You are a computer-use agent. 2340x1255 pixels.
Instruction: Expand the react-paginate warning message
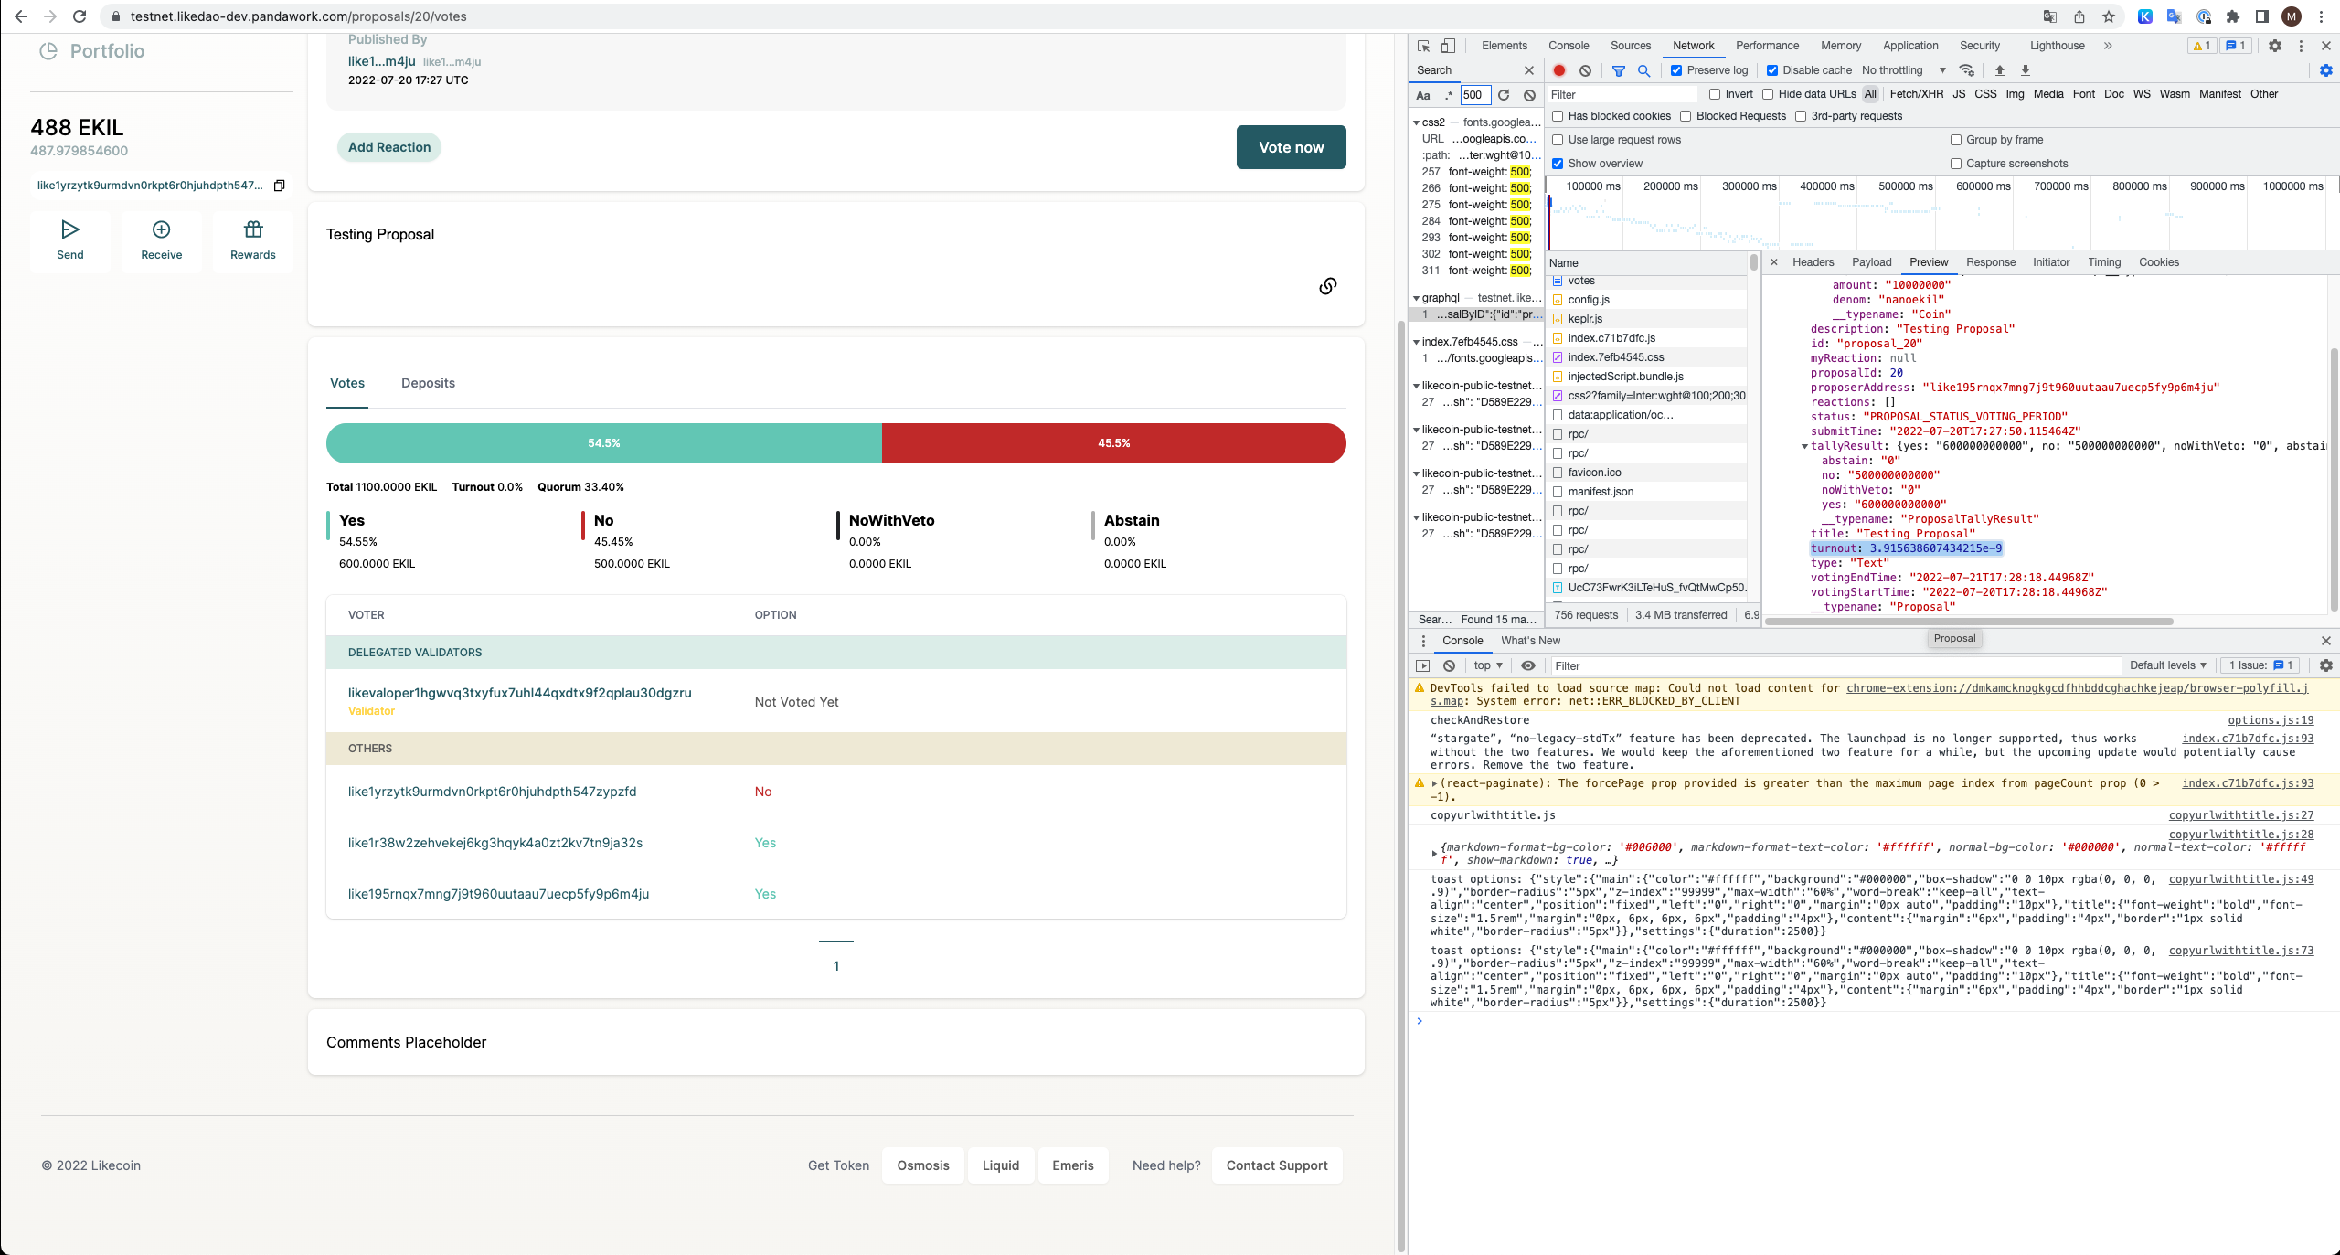tap(1434, 783)
